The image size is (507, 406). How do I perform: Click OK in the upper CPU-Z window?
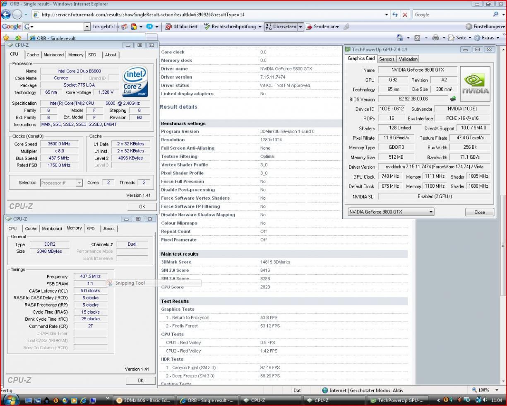(142, 206)
